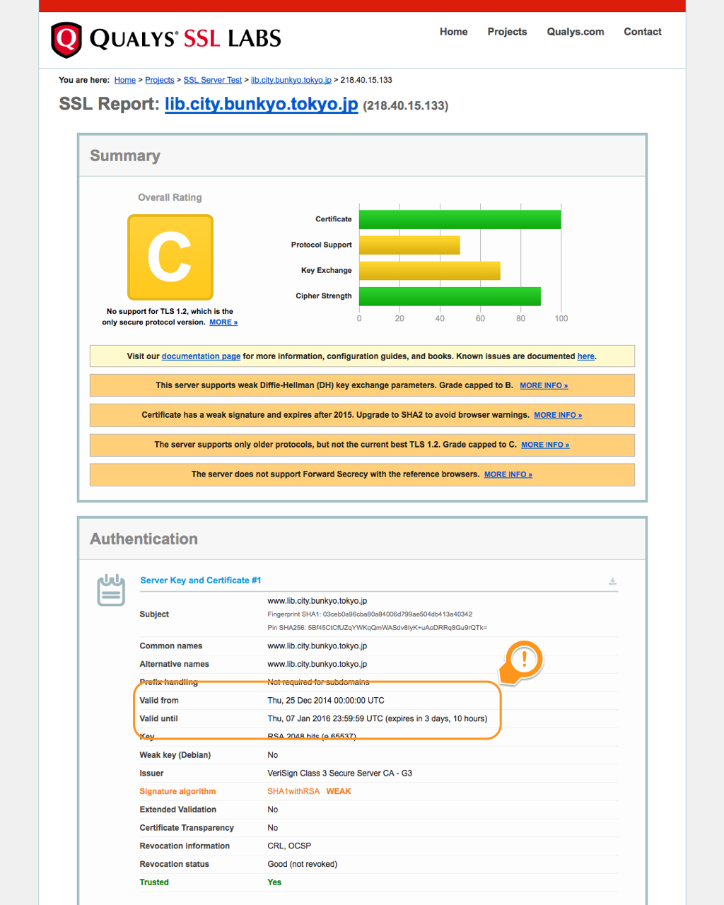
Task: Open Projects in the top navigation menu
Action: [x=507, y=32]
